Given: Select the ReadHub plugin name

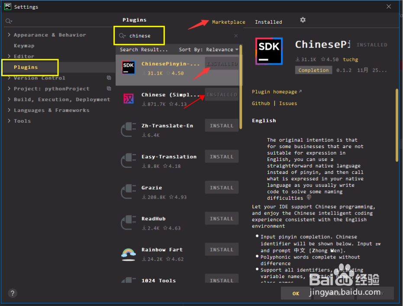Looking at the screenshot, I should pos(153,219).
